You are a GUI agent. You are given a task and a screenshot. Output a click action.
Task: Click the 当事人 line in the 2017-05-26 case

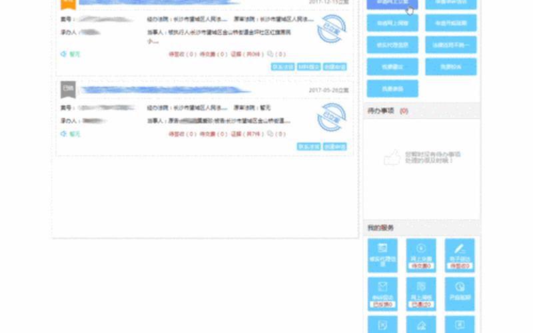click(x=219, y=121)
